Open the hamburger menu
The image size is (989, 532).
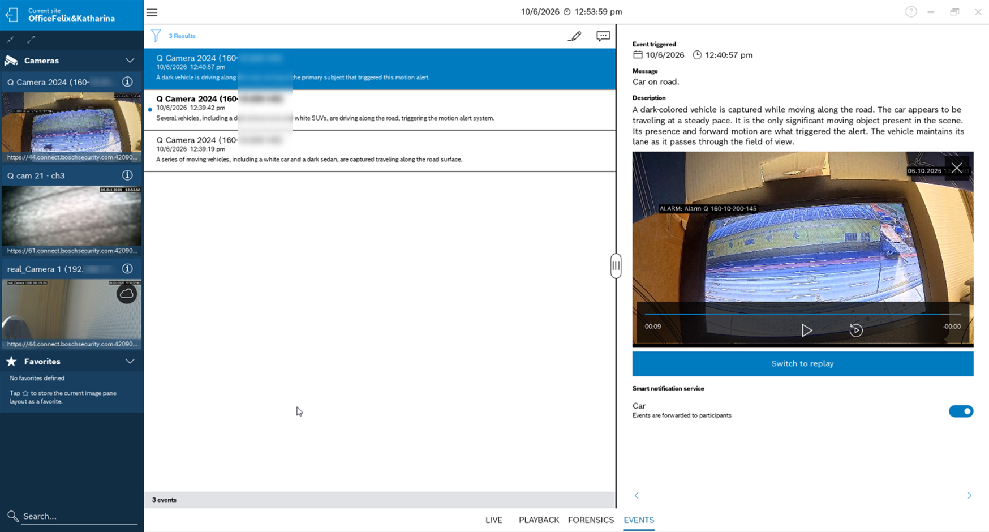click(x=152, y=12)
